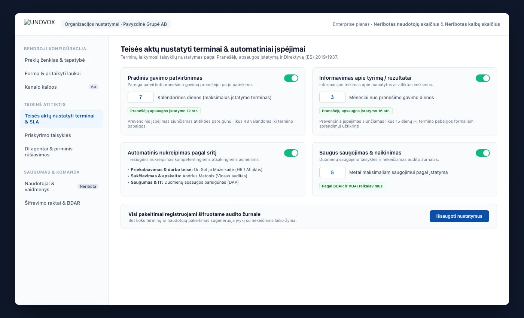Click the calendar days field showing 7
The image size is (524, 318).
[x=141, y=97]
